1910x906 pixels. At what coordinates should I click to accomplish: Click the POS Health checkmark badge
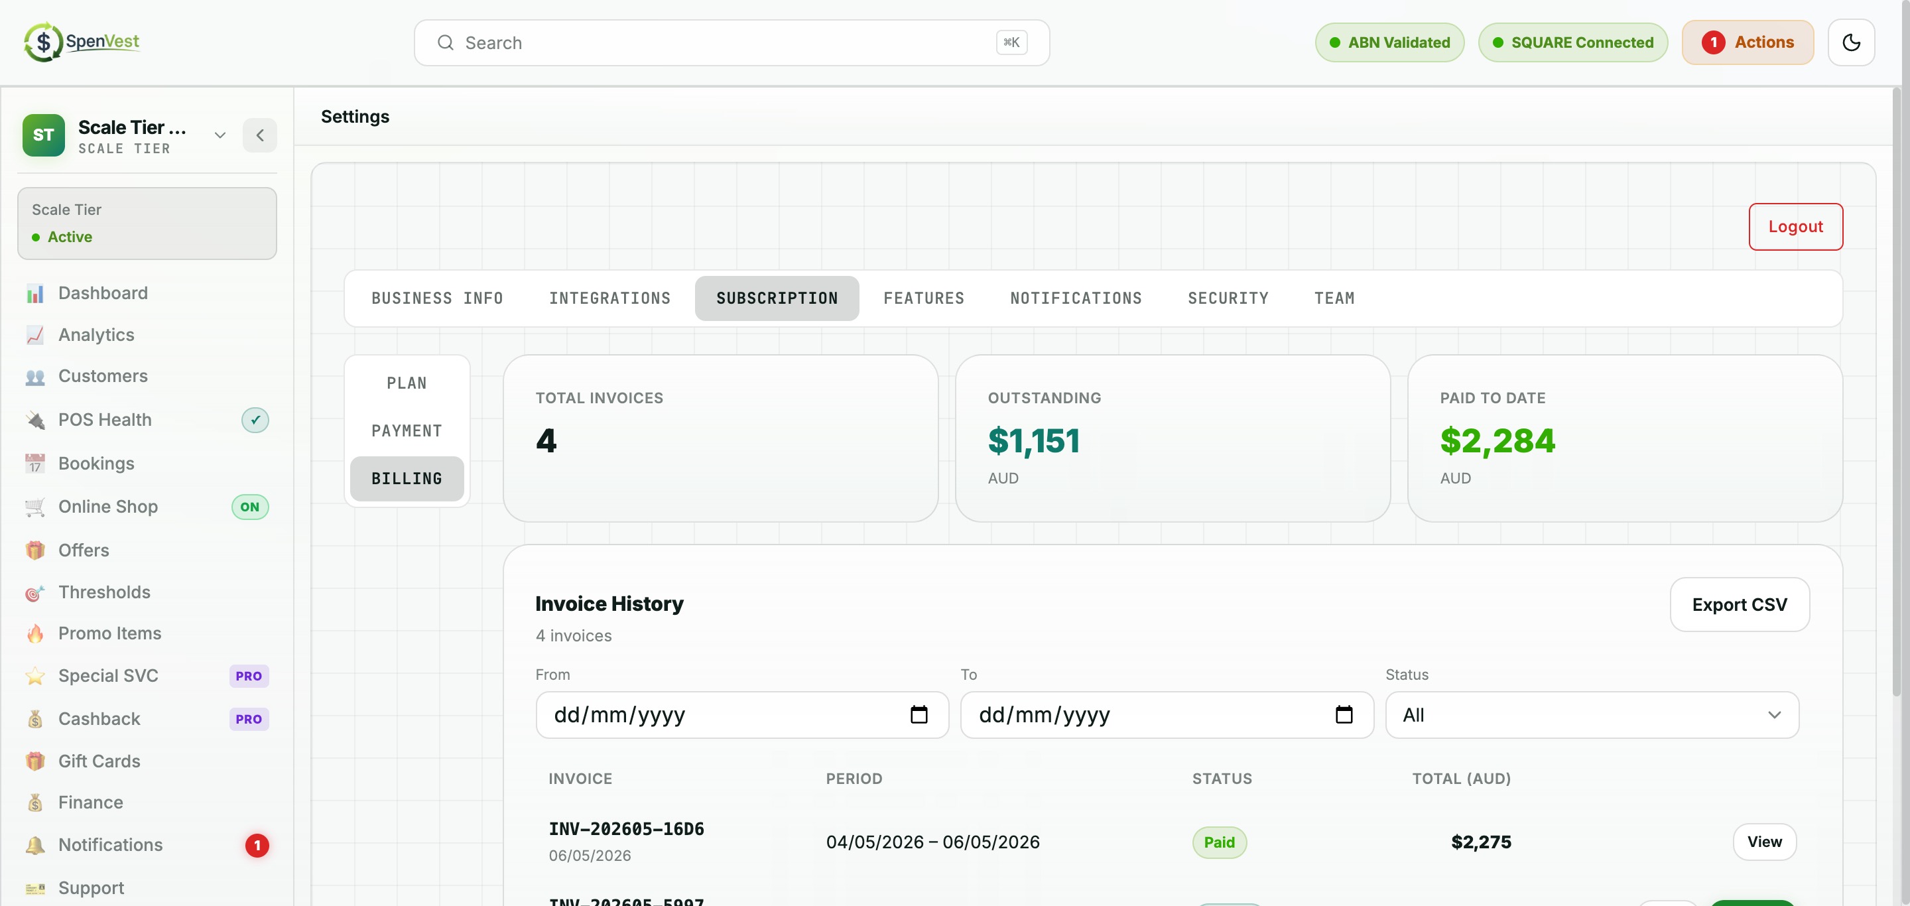click(x=255, y=420)
